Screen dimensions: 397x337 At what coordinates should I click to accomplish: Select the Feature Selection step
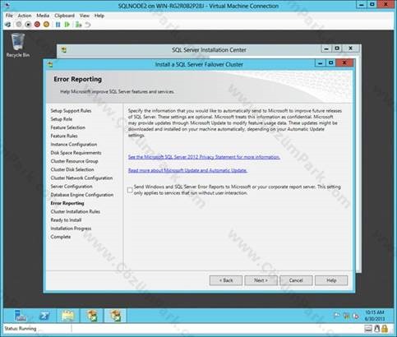point(68,127)
